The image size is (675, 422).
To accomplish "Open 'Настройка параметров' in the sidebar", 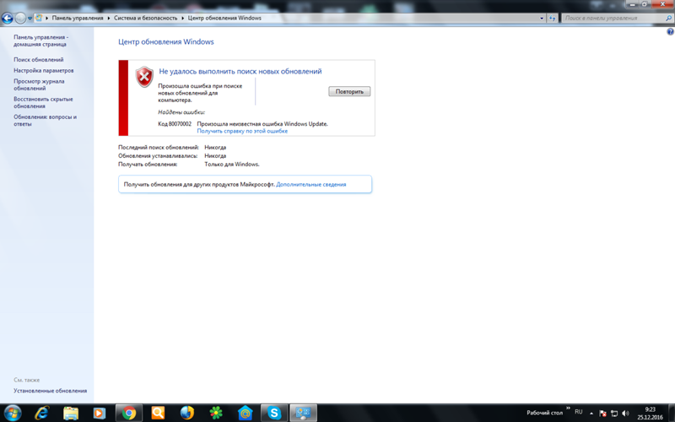I will click(44, 71).
